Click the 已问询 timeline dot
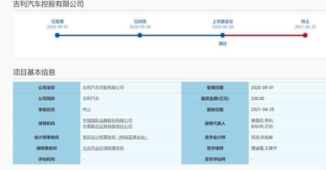This screenshot has width=326, height=170. click(140, 35)
